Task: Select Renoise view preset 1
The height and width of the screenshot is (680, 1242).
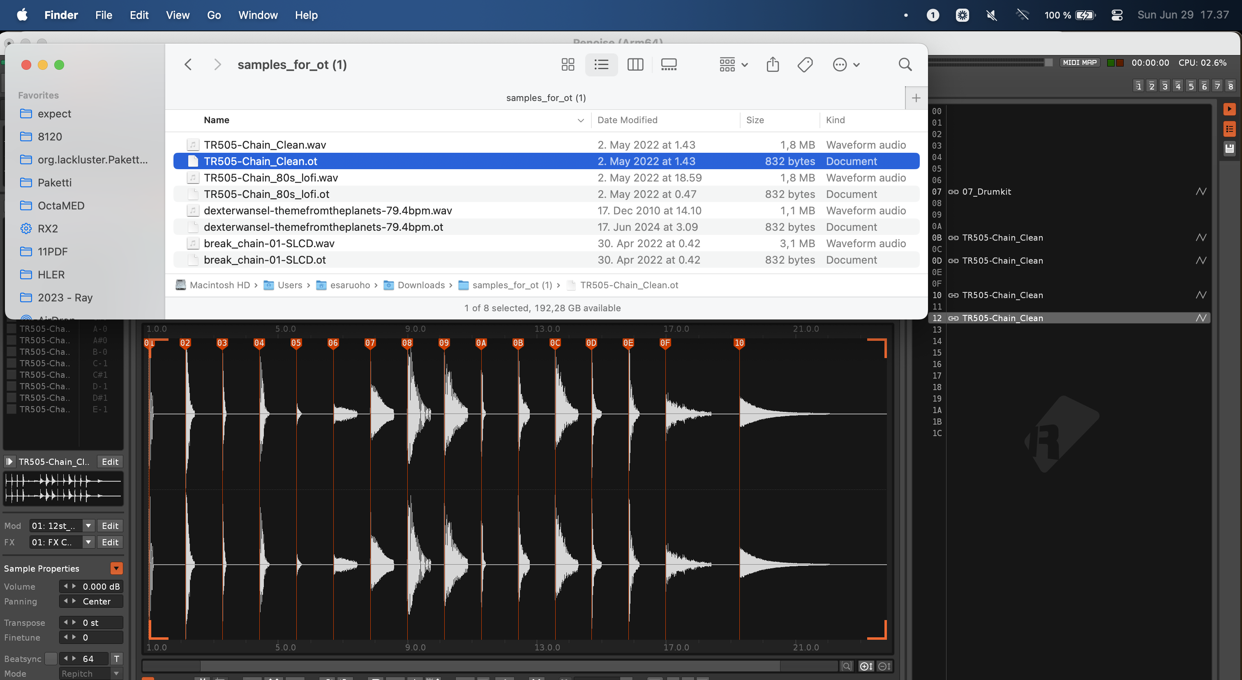Action: click(x=1138, y=86)
